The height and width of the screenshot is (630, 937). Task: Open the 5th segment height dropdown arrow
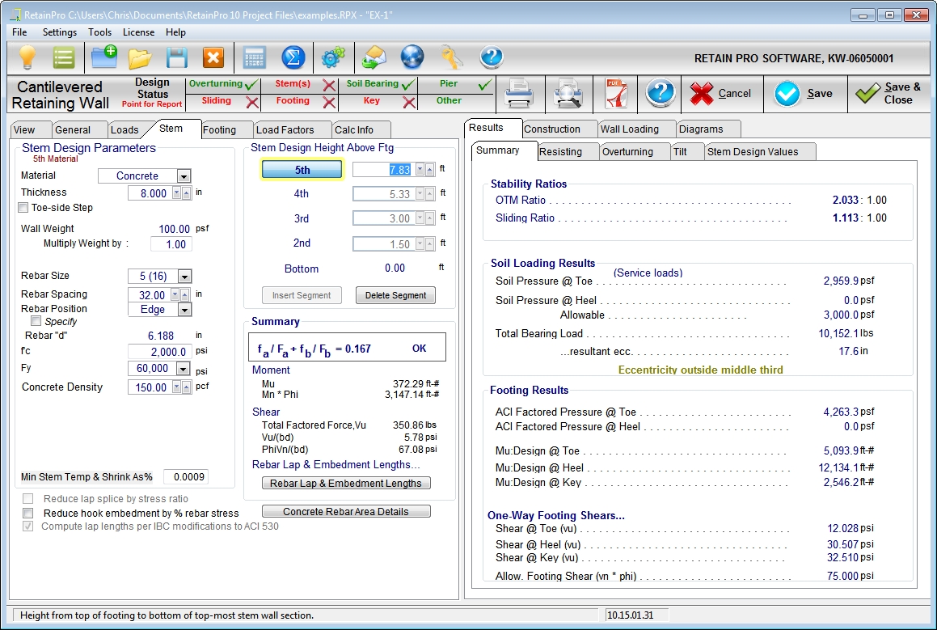tap(420, 170)
